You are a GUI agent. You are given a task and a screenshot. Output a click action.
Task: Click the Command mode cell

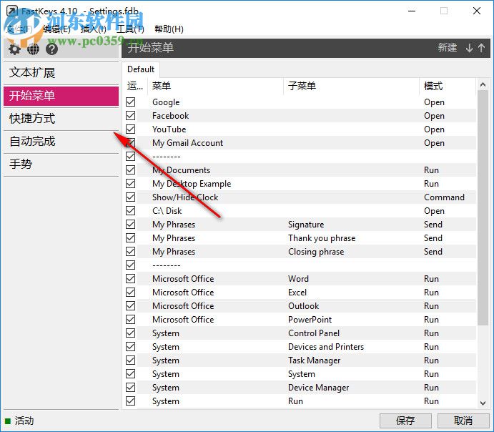coord(444,197)
